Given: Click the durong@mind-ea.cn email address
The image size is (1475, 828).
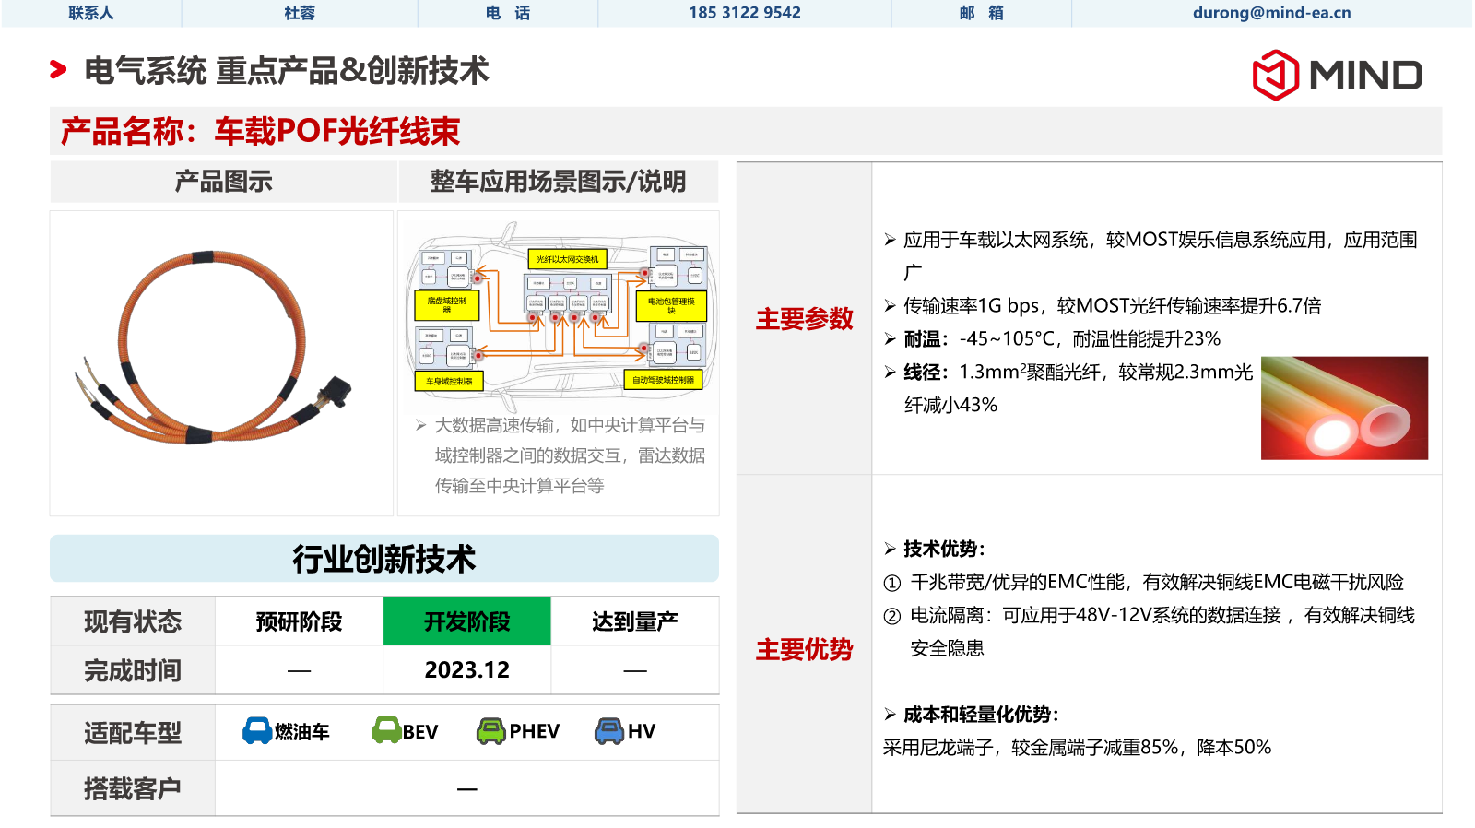Looking at the screenshot, I should click(1271, 13).
